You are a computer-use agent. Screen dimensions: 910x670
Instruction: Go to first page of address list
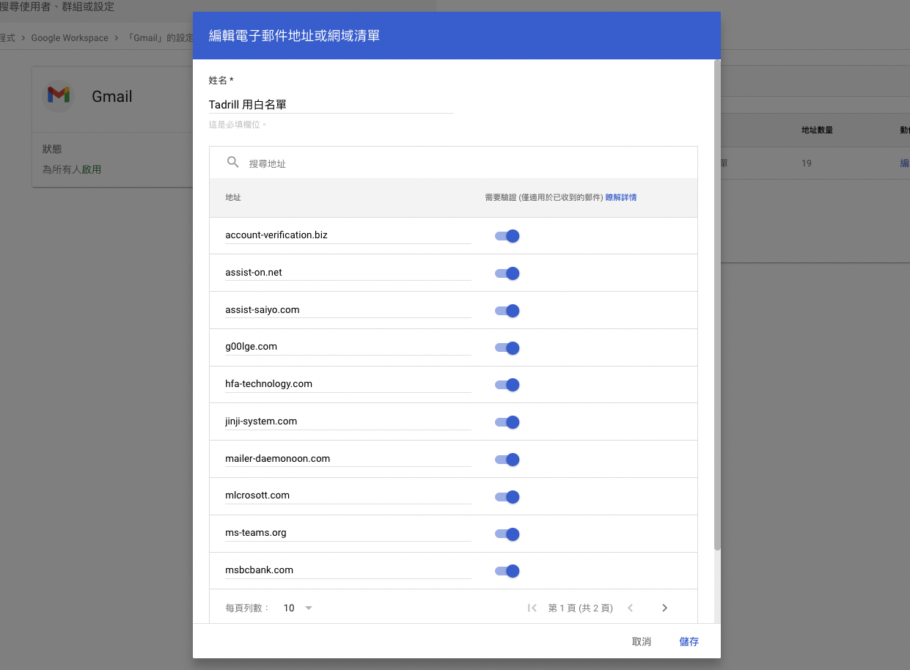tap(532, 608)
